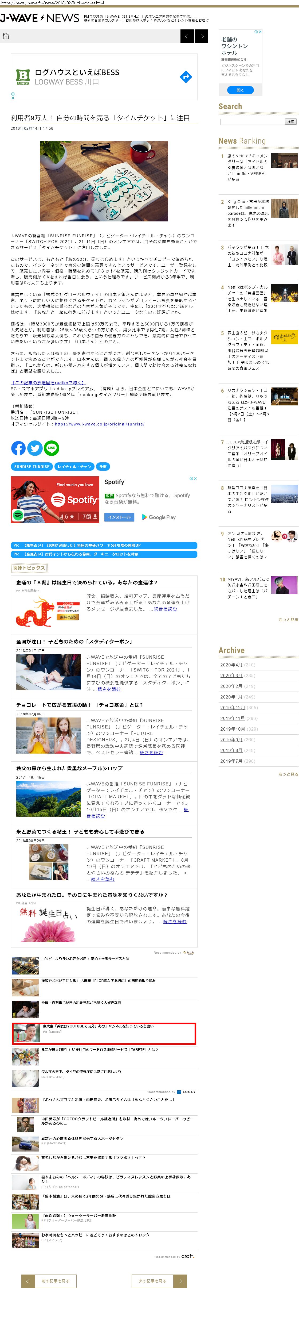Open the main article image of notebook
Screen dimensions: 299x1343
pos(104,181)
